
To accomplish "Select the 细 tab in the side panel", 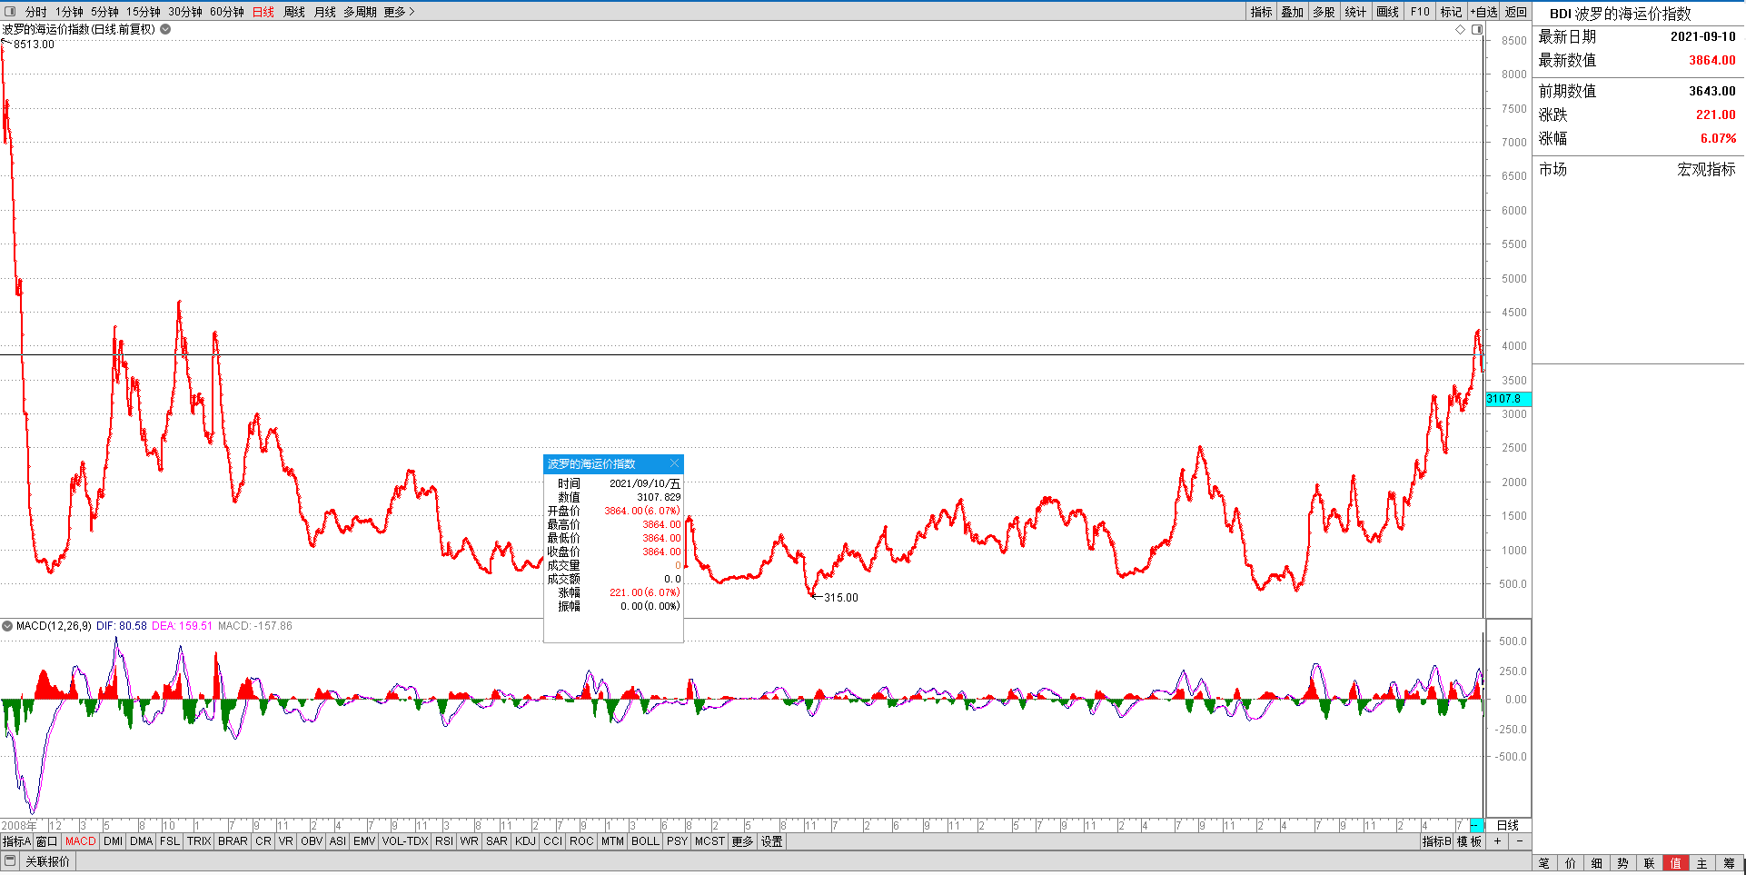I will [x=1597, y=863].
